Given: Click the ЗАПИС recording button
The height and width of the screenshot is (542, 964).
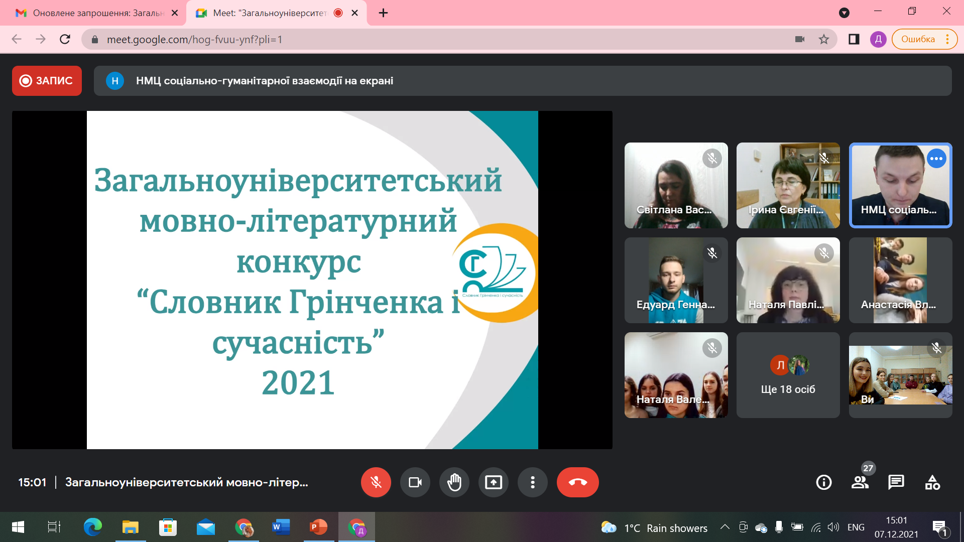Looking at the screenshot, I should click(x=47, y=81).
